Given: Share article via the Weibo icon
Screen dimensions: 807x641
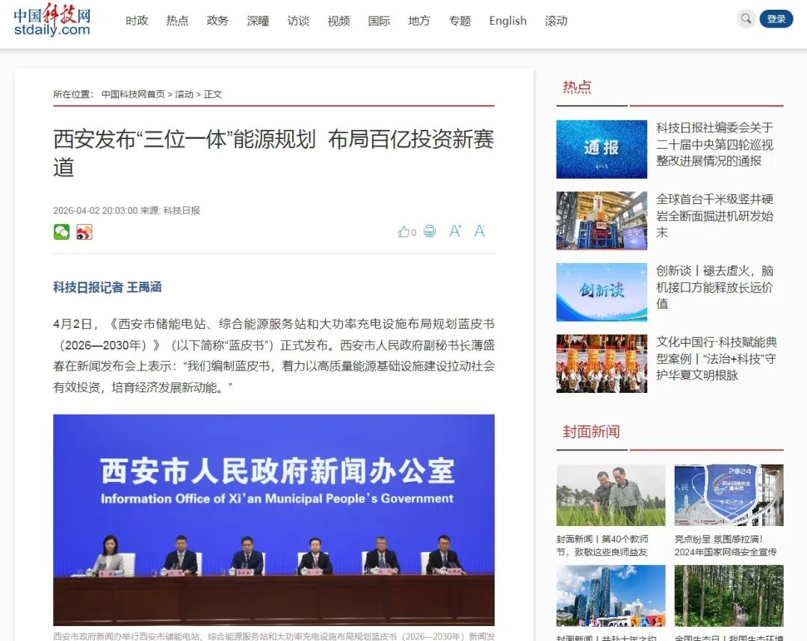Looking at the screenshot, I should 84,232.
